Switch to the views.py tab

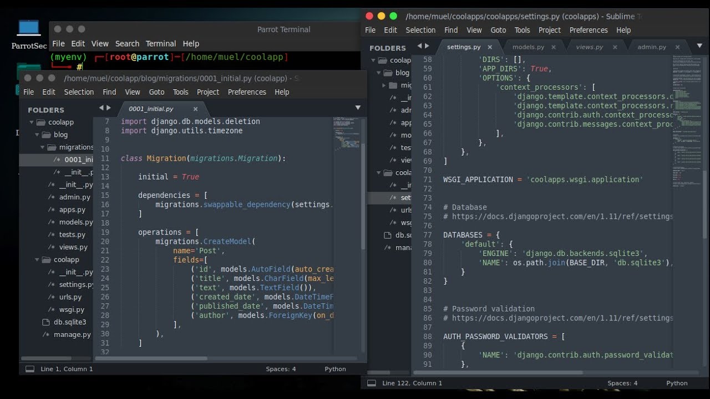tap(589, 48)
